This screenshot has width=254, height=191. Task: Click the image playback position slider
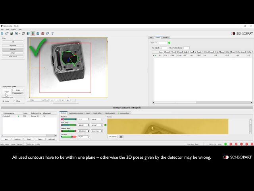65,103
